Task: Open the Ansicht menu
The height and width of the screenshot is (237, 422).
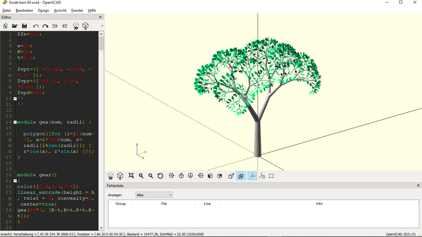Action: (x=60, y=10)
